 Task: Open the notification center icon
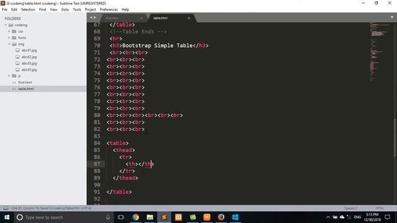tap(387, 217)
